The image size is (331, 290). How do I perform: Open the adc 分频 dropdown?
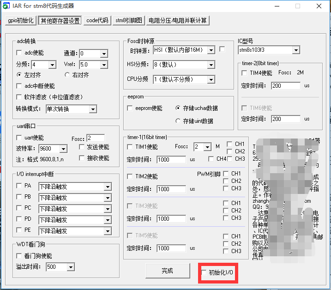52,65
